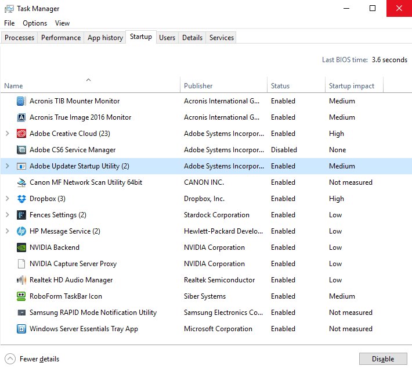
Task: Click the Dropbox logo icon
Action: (21, 199)
